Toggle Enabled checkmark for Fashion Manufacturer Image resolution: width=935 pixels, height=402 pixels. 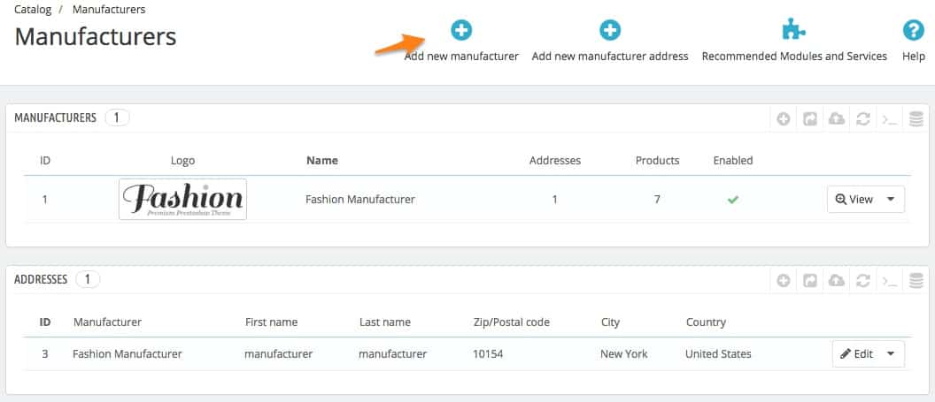click(x=733, y=200)
